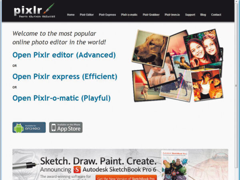Go to Home in navigation bar
This screenshot has width=240, height=180.
(x=71, y=15)
